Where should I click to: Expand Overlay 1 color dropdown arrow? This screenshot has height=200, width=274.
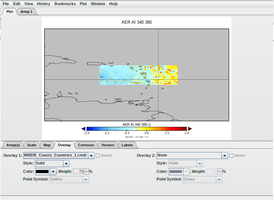[x=53, y=172]
